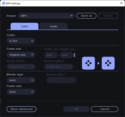The height and width of the screenshot is (117, 125).
Task: Expand the Bitrate type Auto dropdown
Action: [21, 80]
